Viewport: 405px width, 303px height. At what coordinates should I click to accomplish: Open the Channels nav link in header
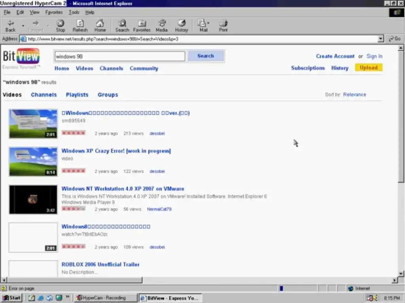111,68
